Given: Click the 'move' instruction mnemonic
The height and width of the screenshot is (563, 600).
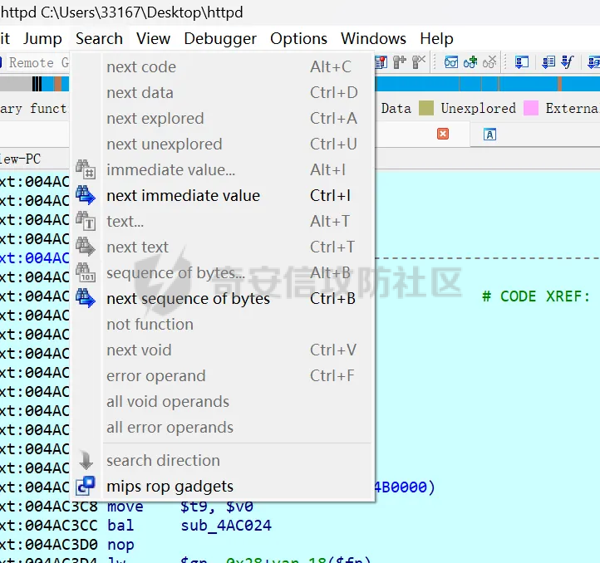Looking at the screenshot, I should point(125,507).
